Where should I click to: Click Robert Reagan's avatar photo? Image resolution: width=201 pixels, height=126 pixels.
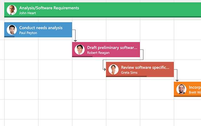(79, 49)
